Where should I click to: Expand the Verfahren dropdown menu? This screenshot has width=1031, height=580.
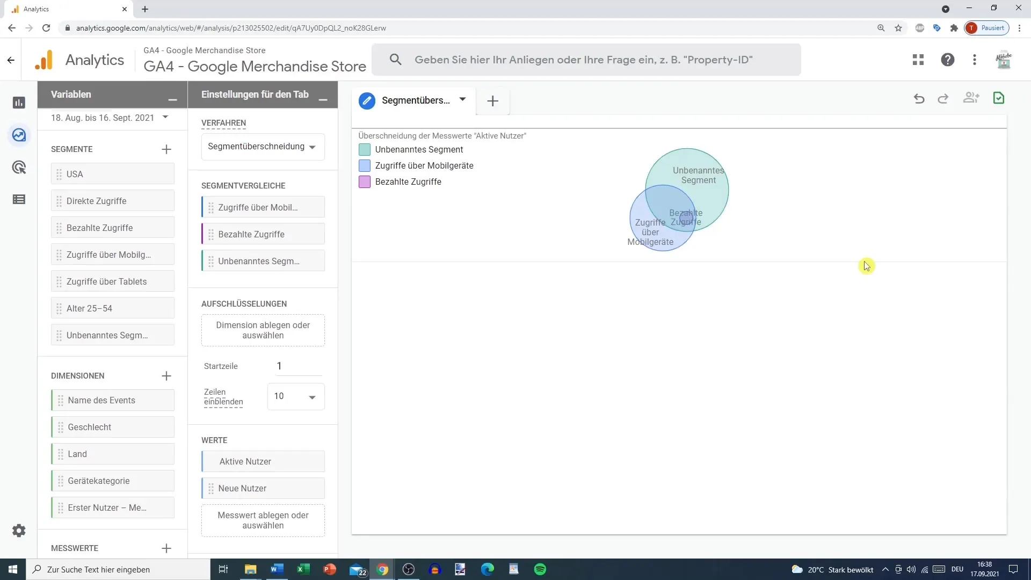263,147
